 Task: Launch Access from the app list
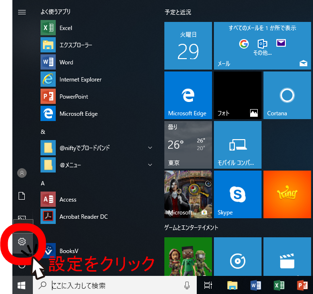click(x=96, y=199)
